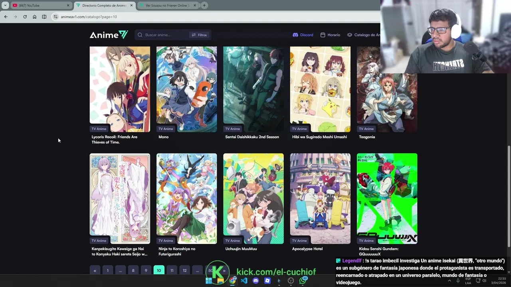Switch to the Ver Sousou no Frieren tab
The image size is (511, 287).
point(168,5)
